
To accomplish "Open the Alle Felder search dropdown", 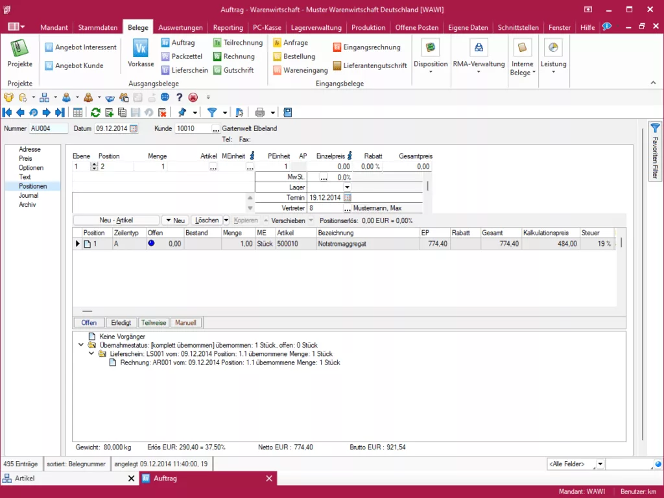I will point(600,464).
